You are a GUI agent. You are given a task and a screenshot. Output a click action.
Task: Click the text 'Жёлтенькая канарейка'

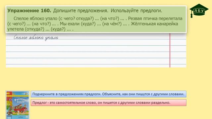tap(154, 24)
